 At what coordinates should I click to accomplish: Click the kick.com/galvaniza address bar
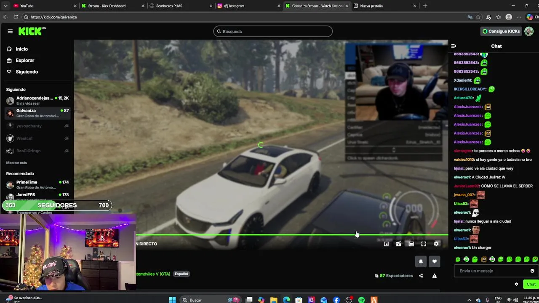click(244, 17)
